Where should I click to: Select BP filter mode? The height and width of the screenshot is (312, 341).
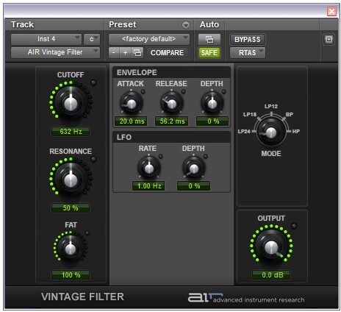(x=289, y=115)
